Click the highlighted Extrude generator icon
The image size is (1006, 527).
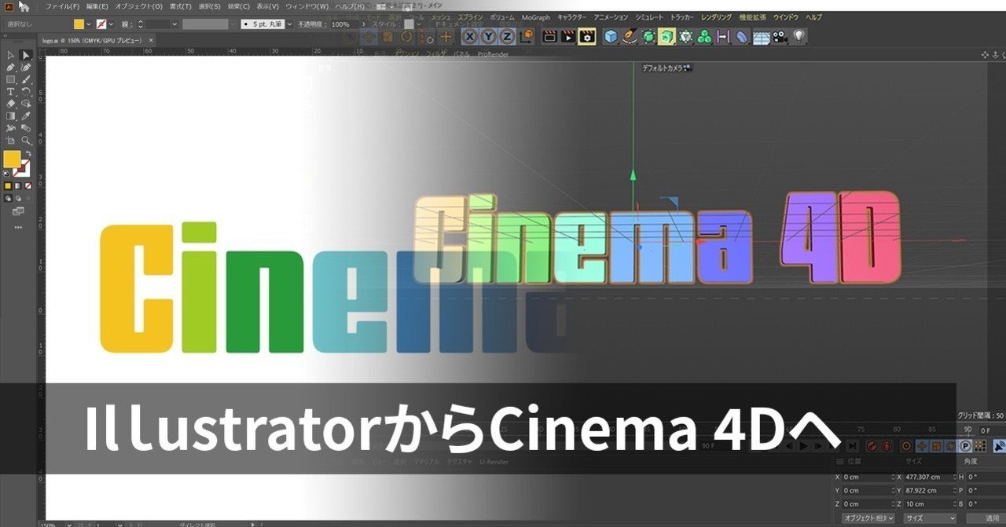[x=666, y=36]
